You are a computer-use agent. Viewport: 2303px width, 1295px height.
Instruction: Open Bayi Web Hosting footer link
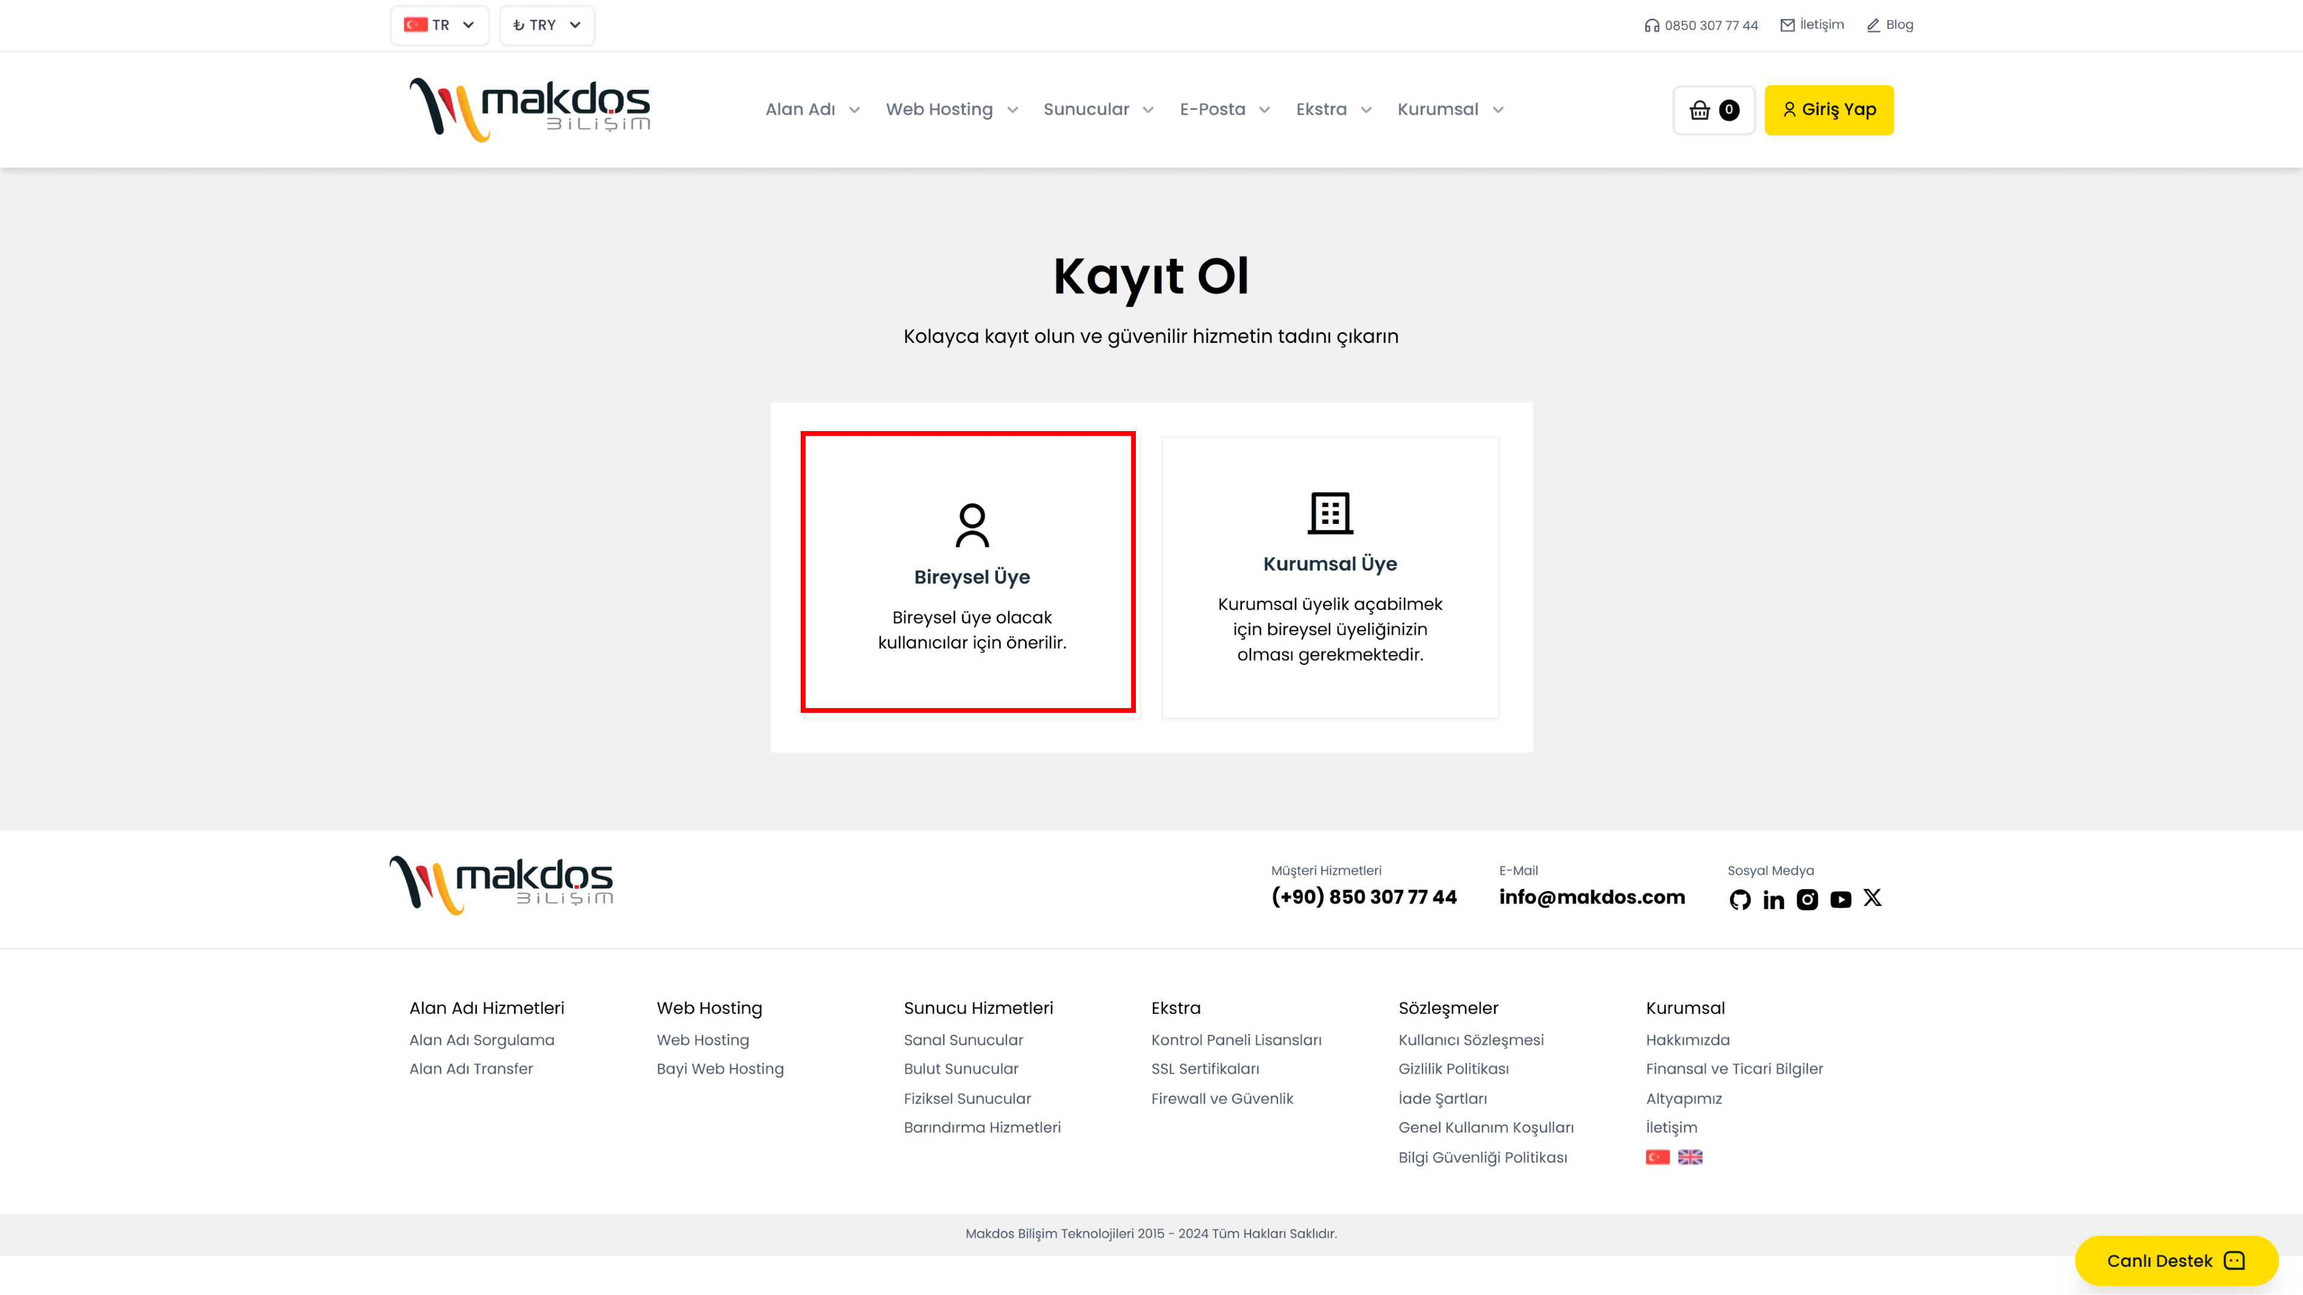(720, 1069)
